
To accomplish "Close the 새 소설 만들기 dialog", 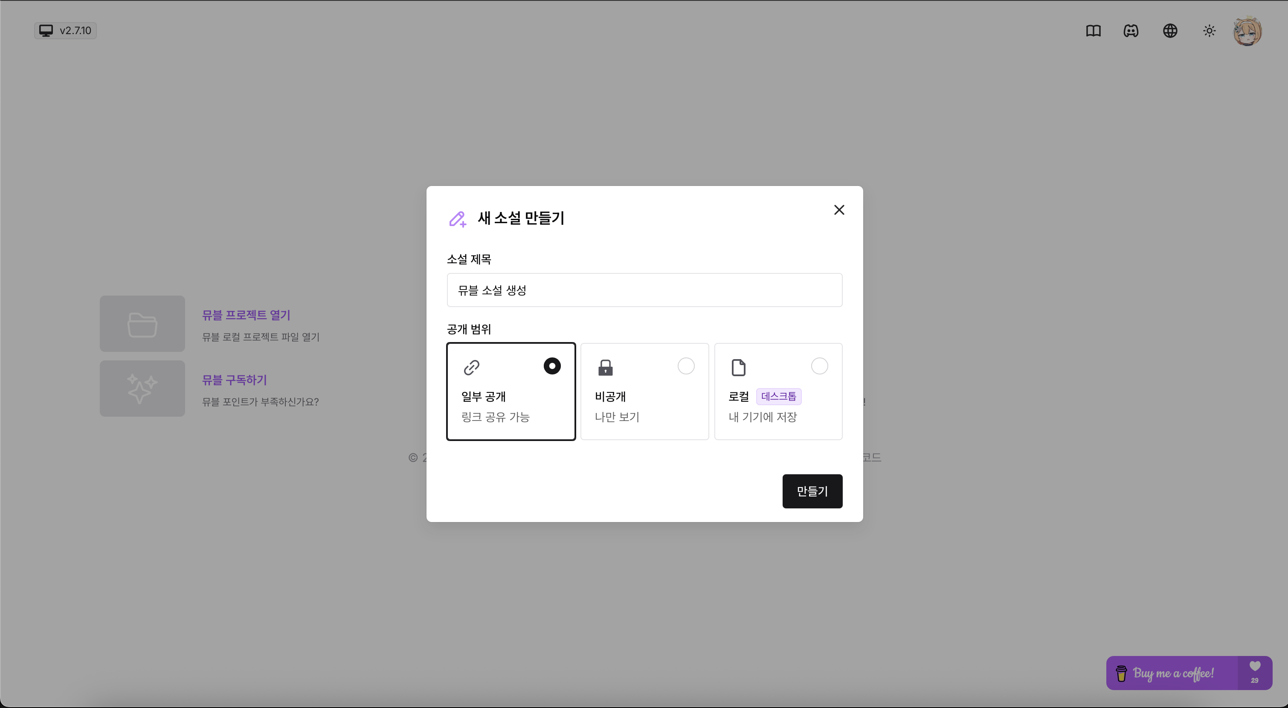I will pyautogui.click(x=839, y=210).
